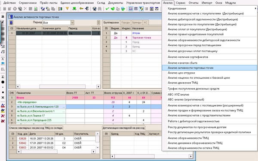Click the filmstrip-style toolbar icon
The height and width of the screenshot is (161, 258).
click(x=60, y=9)
